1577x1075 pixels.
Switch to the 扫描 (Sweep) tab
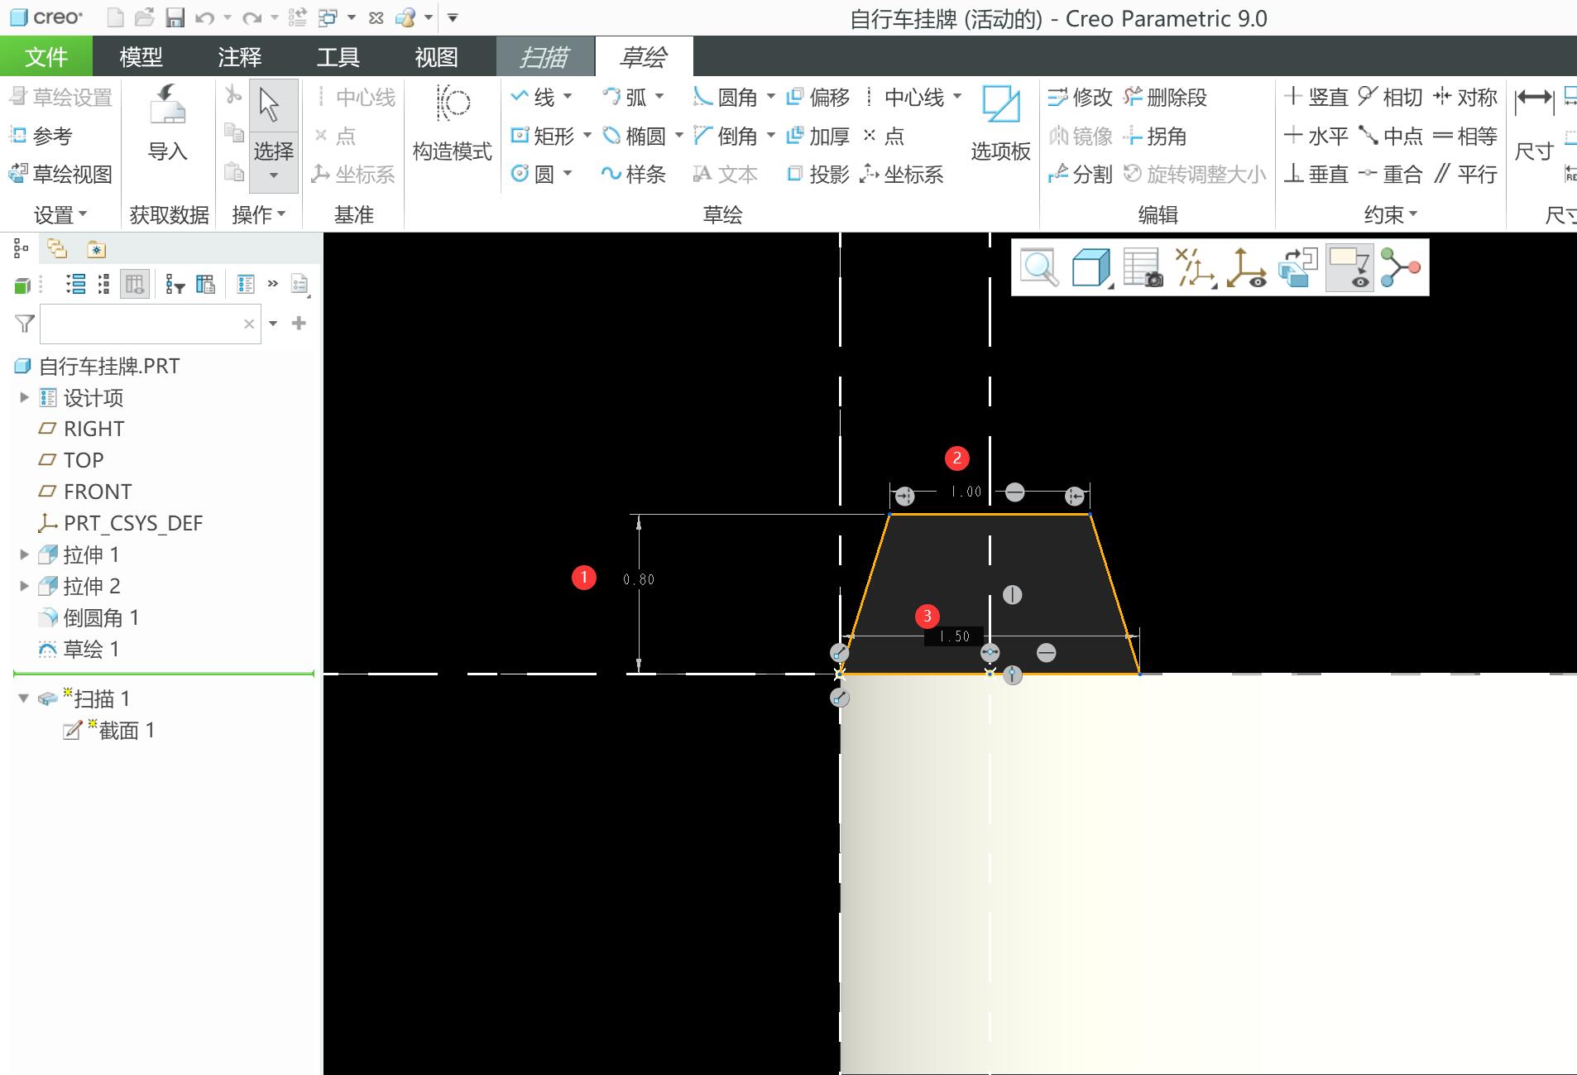coord(545,56)
